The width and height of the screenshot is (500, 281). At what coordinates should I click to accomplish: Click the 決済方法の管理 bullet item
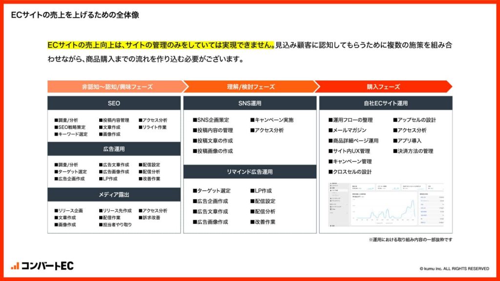(x=413, y=151)
